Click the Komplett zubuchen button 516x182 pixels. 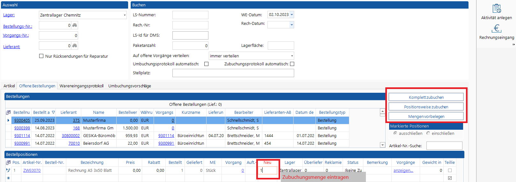coord(426,97)
